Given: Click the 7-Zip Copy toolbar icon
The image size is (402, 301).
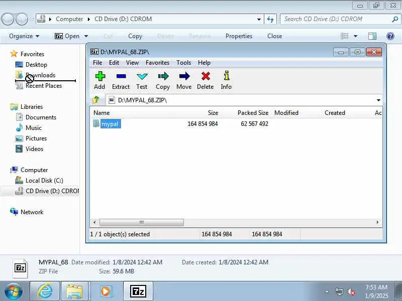Looking at the screenshot, I should click(163, 80).
